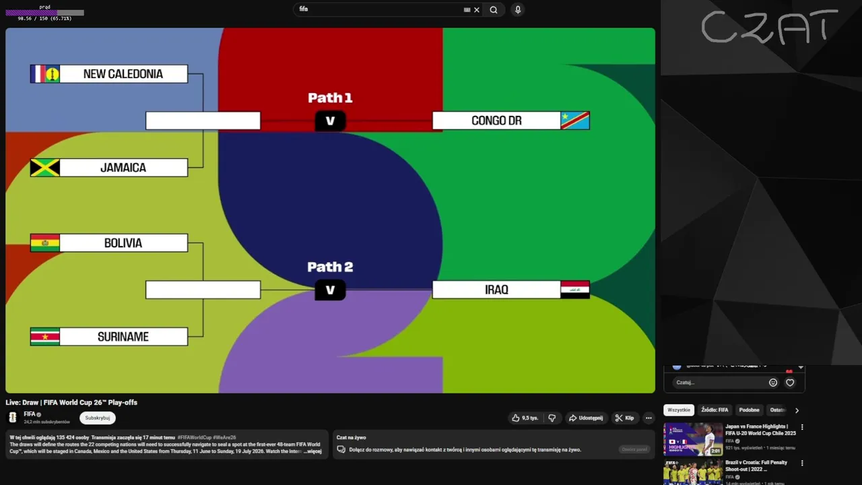
Task: Click BOLIVIA label in the video
Action: point(123,243)
